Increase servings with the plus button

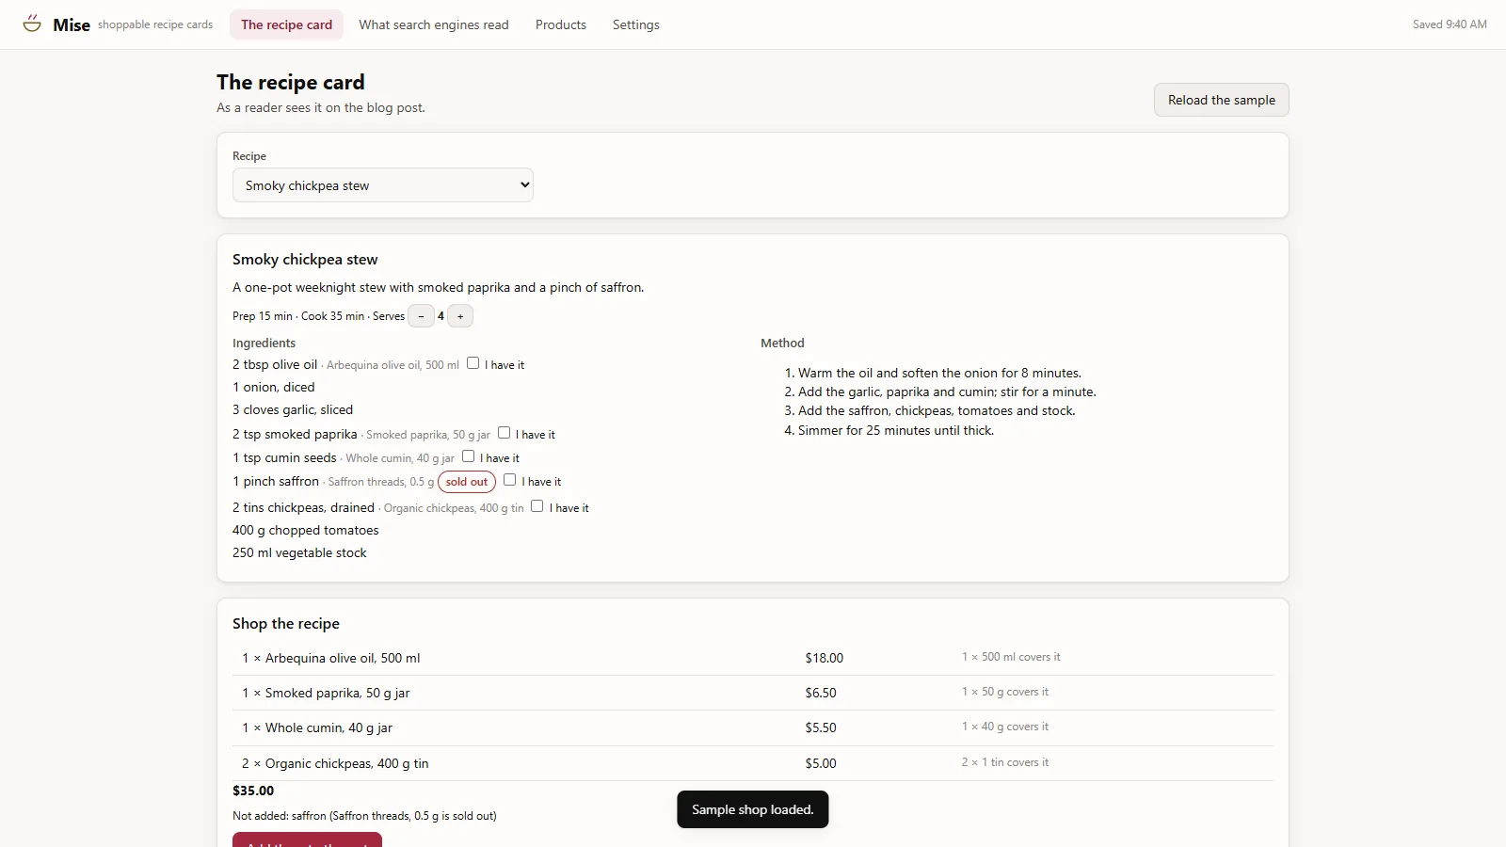(460, 316)
